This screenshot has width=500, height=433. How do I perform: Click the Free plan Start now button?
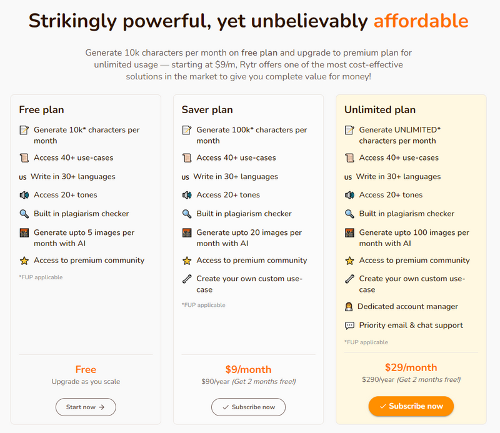point(86,407)
